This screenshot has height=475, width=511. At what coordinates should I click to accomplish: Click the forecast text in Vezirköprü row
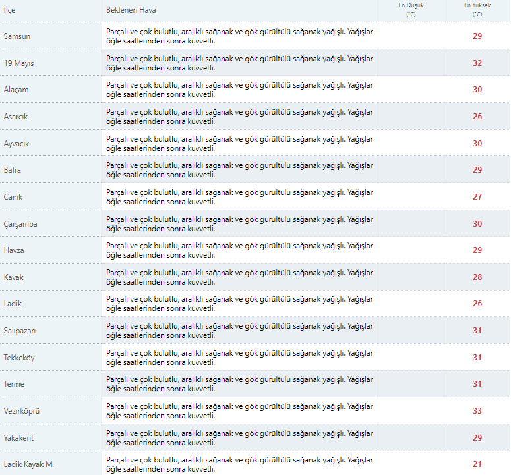pyautogui.click(x=239, y=412)
